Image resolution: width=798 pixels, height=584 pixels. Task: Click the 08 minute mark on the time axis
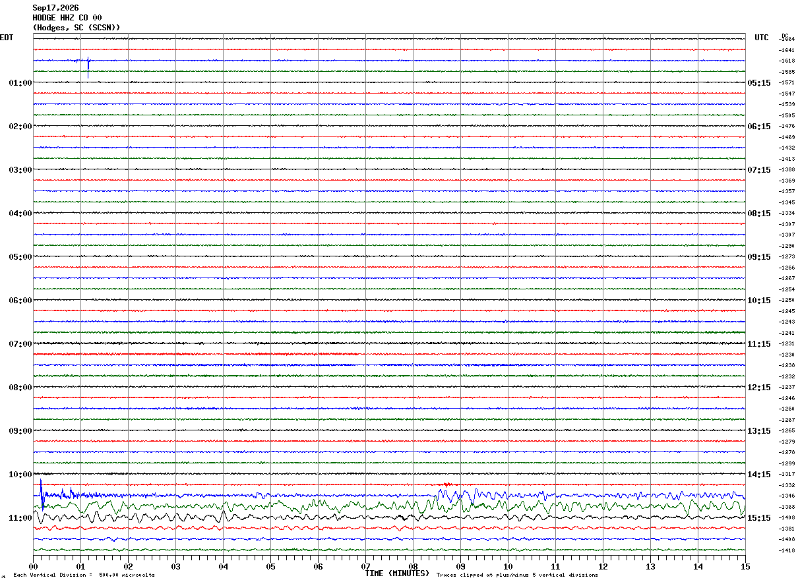414,566
